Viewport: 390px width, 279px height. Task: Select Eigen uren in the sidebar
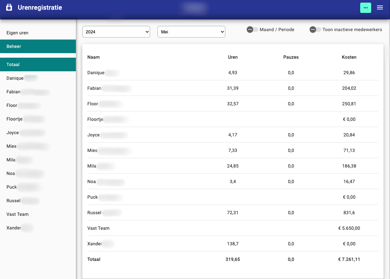click(x=18, y=33)
